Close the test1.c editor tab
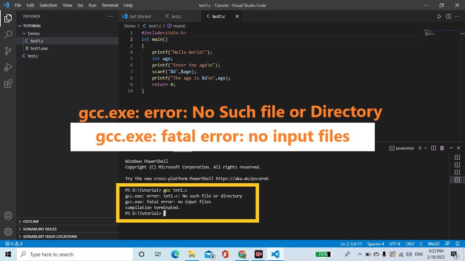The height and width of the screenshot is (261, 465). pos(237,16)
